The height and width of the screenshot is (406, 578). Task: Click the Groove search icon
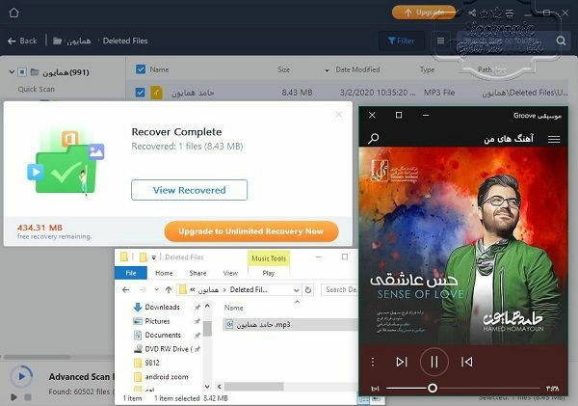click(374, 139)
